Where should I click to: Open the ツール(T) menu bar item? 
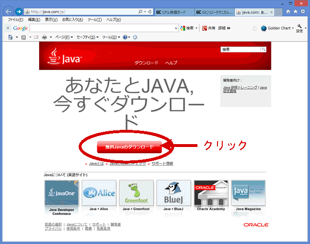click(94, 20)
